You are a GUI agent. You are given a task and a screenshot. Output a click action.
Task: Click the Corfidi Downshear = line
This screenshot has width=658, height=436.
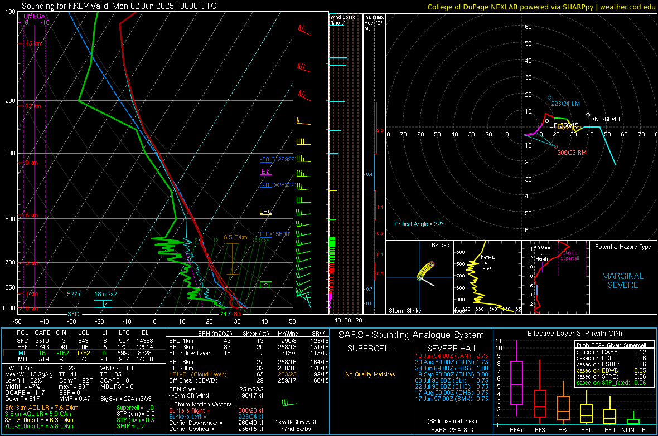click(216, 423)
